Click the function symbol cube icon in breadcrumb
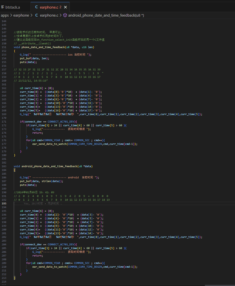The height and width of the screenshot is (286, 235). click(65, 15)
